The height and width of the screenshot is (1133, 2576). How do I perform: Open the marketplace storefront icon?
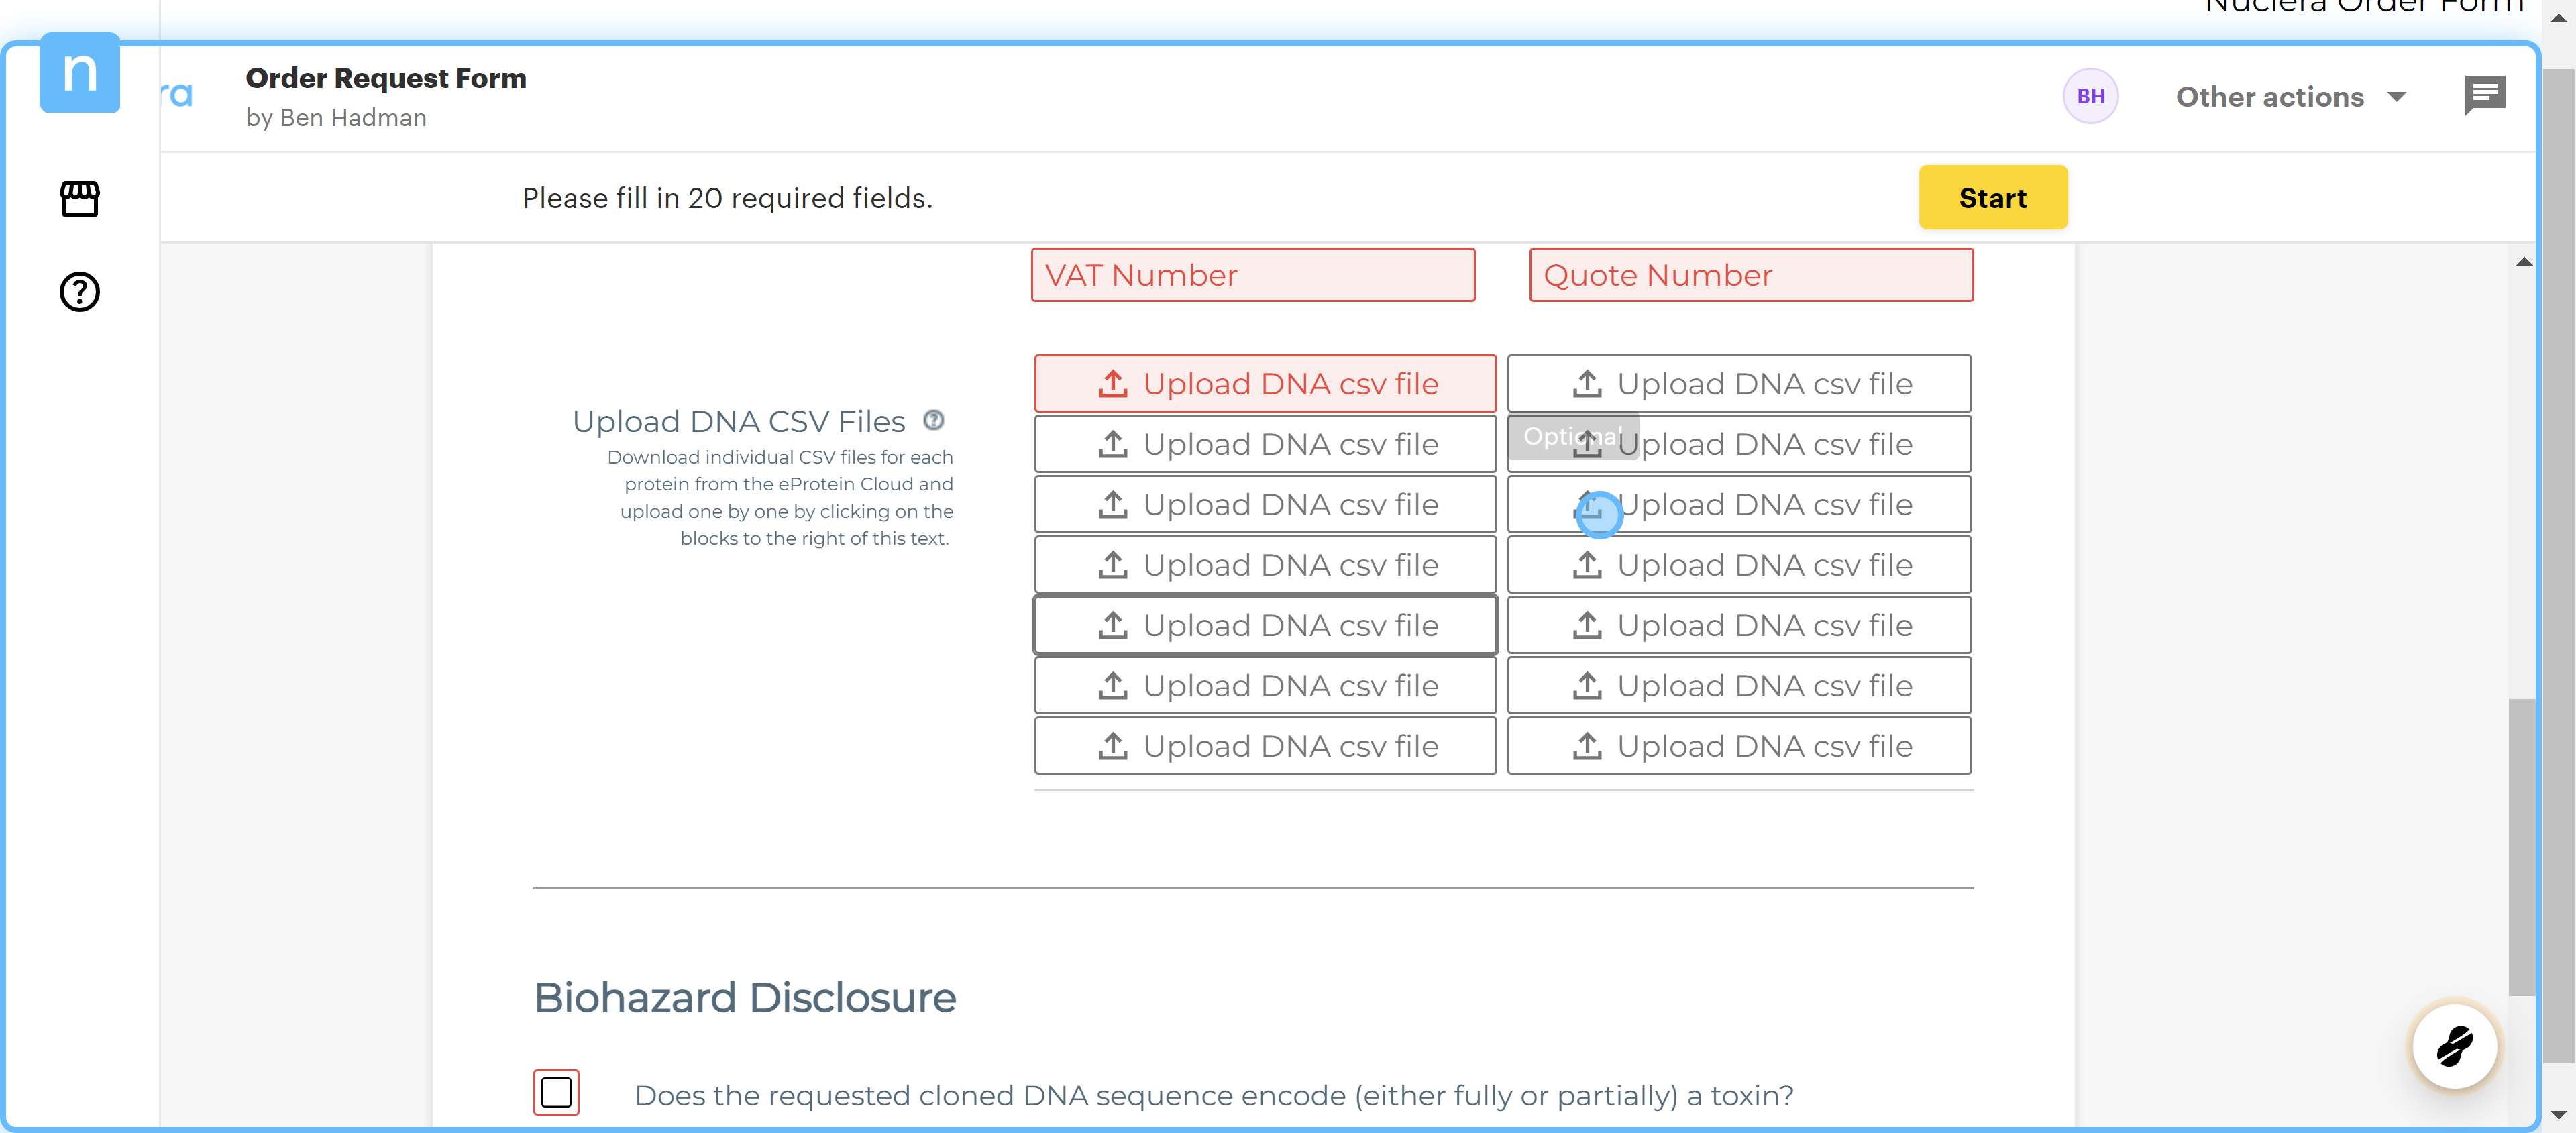coord(79,199)
